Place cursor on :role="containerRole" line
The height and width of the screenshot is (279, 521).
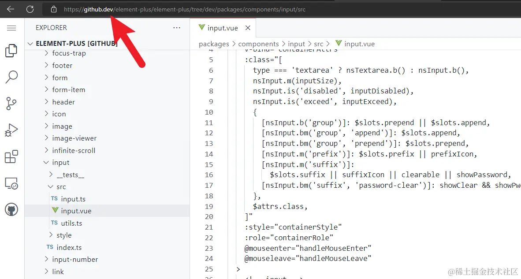coord(289,238)
